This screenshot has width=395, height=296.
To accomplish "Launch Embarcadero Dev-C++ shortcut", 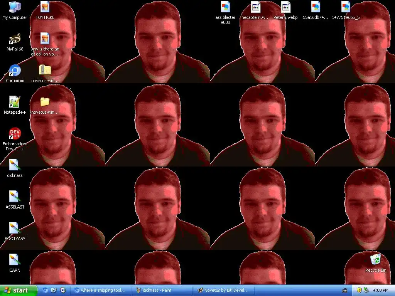I will click(15, 134).
